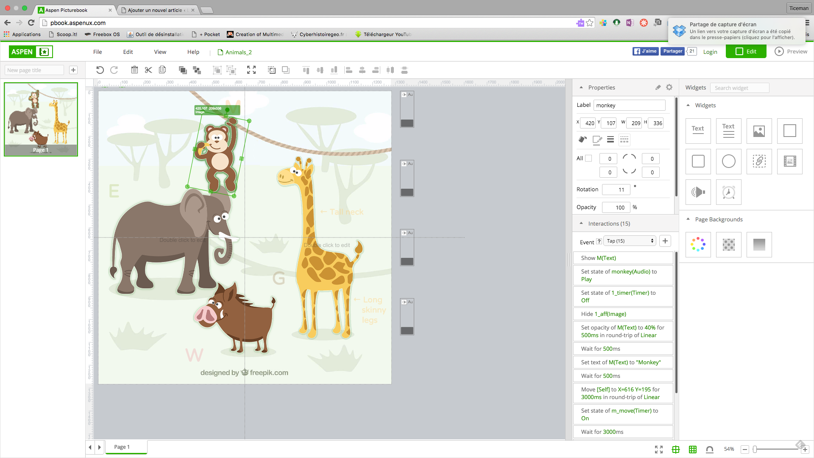Click the Opacity value field
This screenshot has width=814, height=458.
616,207
